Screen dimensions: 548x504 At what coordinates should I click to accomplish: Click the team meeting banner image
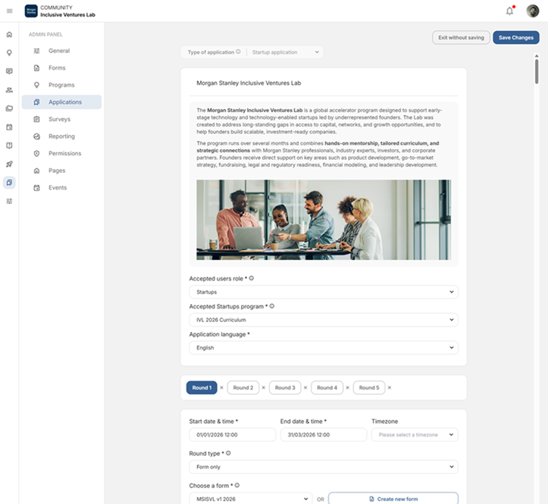[x=324, y=220]
